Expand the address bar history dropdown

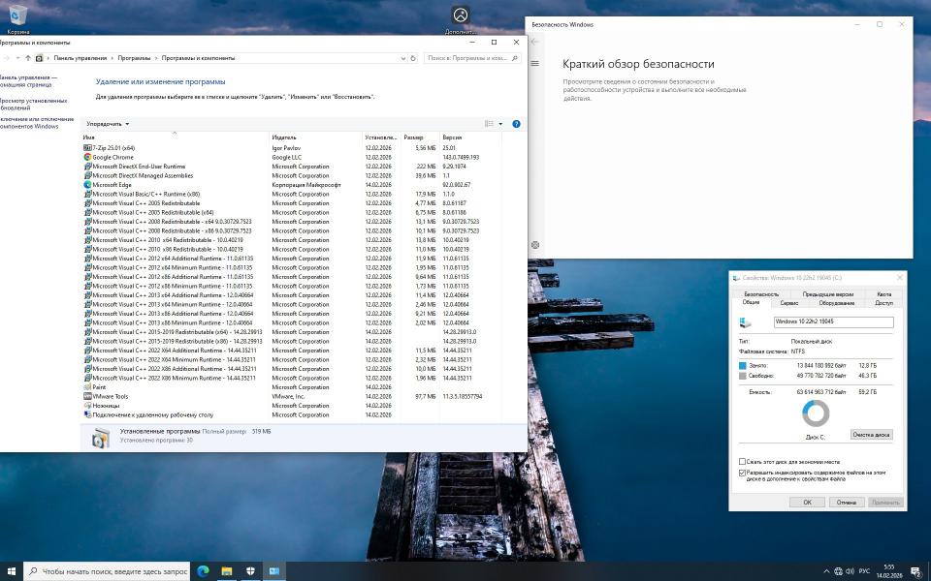click(402, 58)
